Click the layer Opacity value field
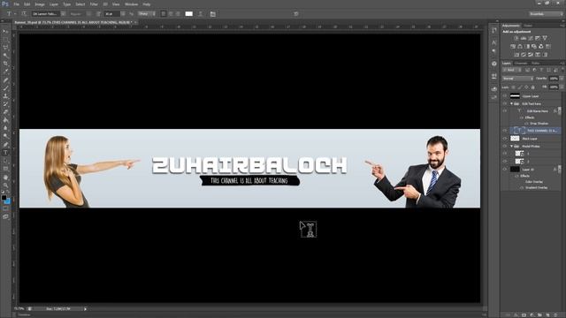Screen dimensions: 566x318 point(554,79)
